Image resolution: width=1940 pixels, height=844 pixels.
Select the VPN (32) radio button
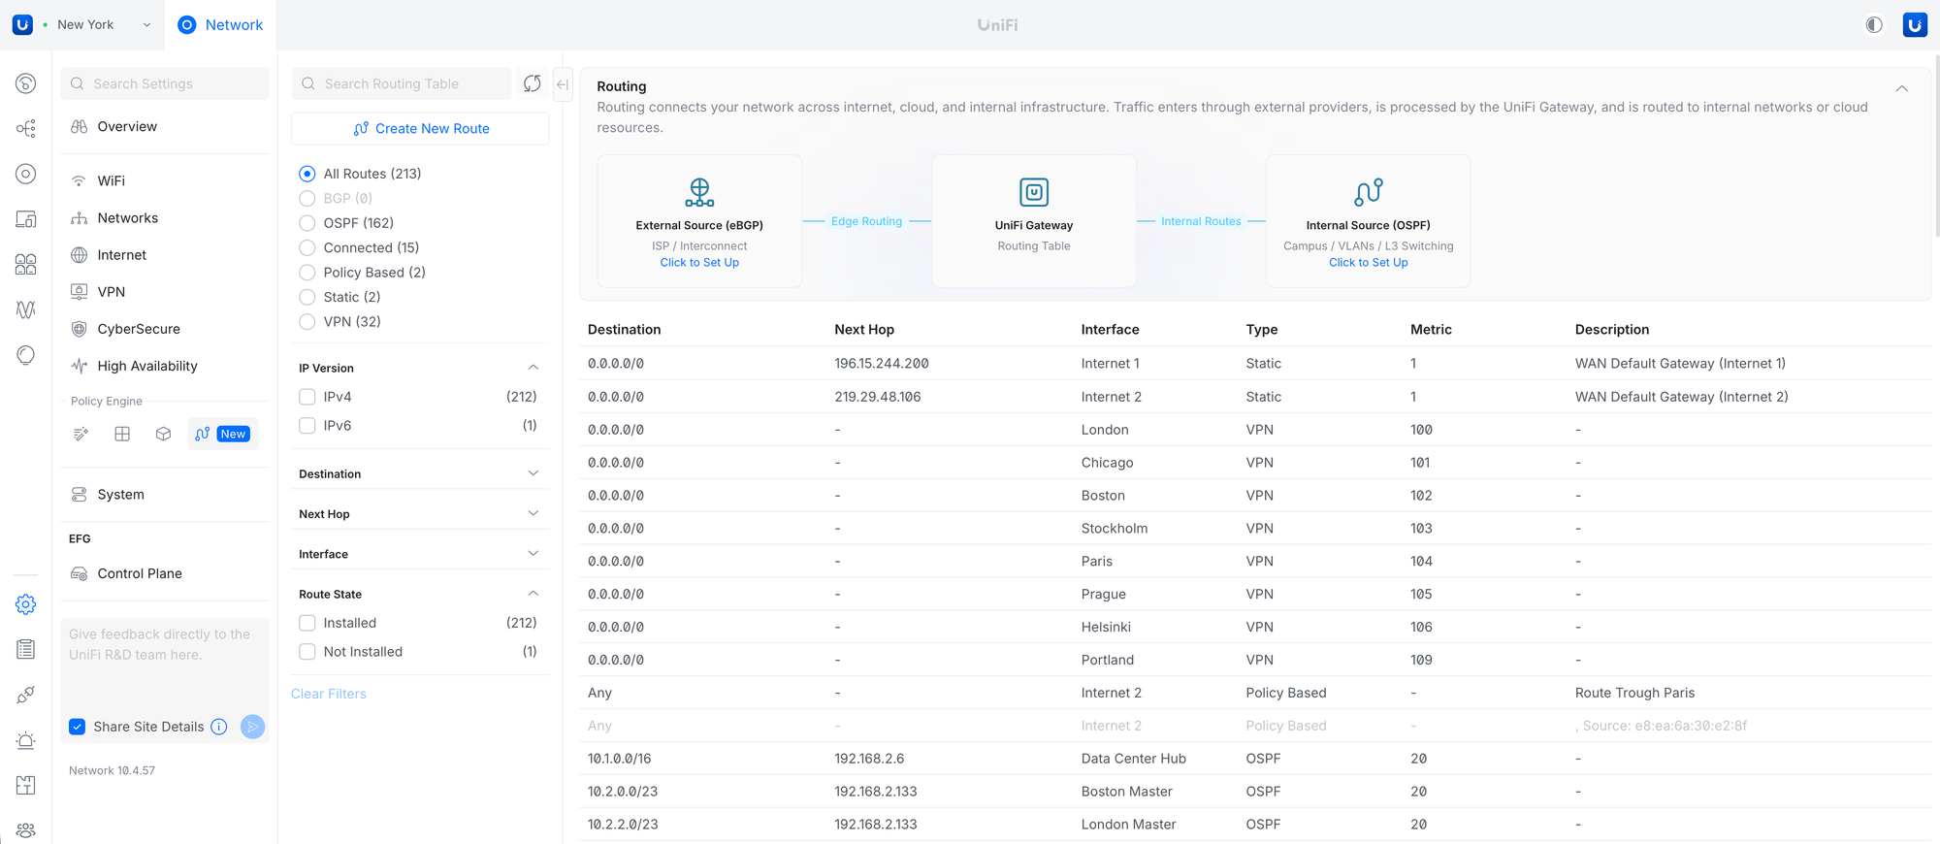(307, 322)
